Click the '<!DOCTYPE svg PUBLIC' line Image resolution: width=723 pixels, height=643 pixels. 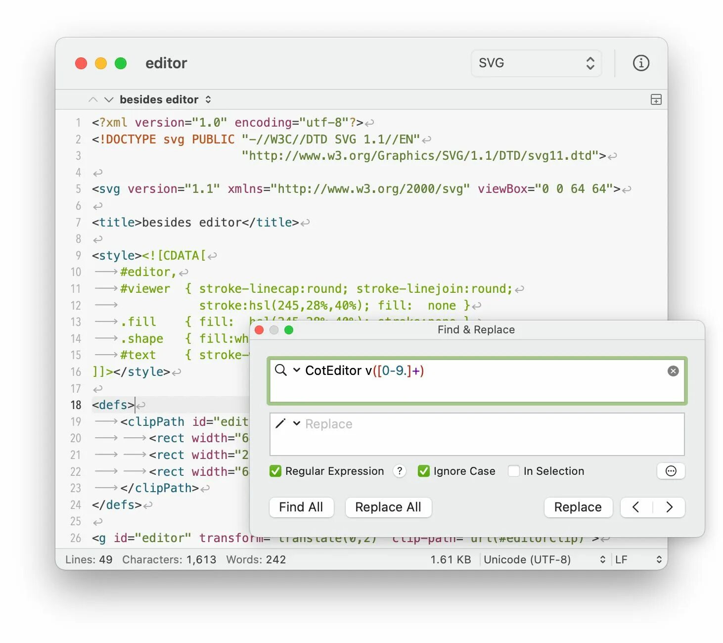256,139
